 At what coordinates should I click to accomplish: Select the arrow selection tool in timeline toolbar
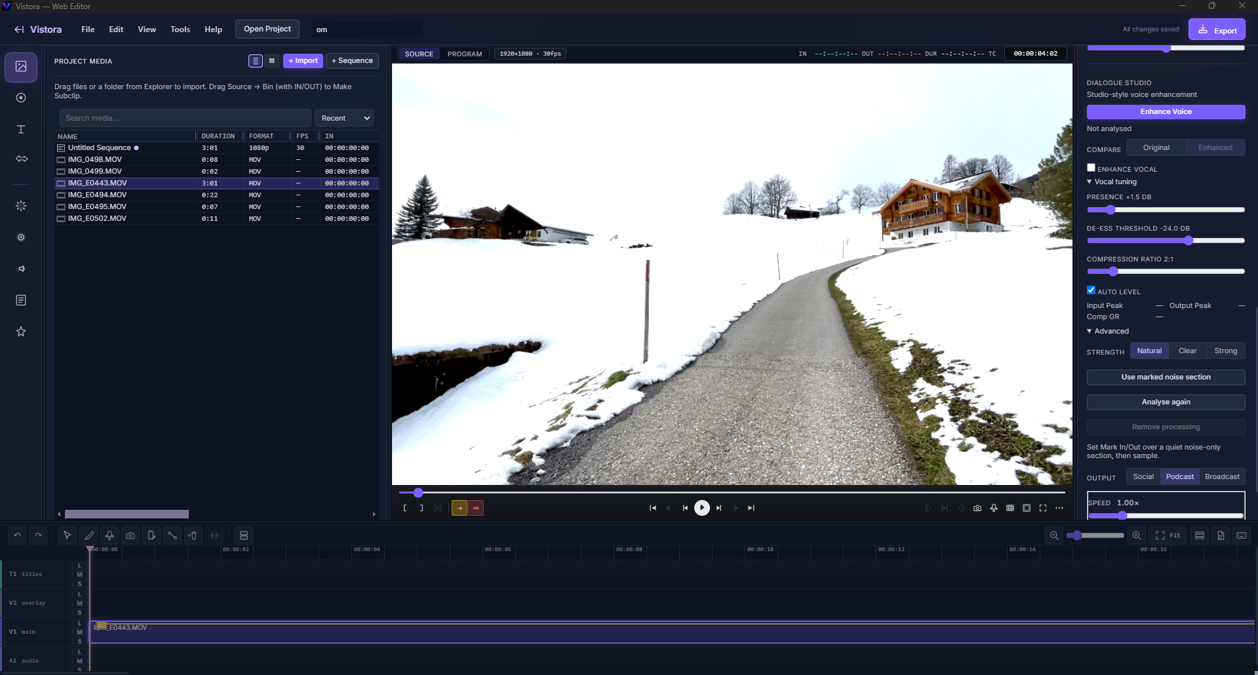(67, 535)
